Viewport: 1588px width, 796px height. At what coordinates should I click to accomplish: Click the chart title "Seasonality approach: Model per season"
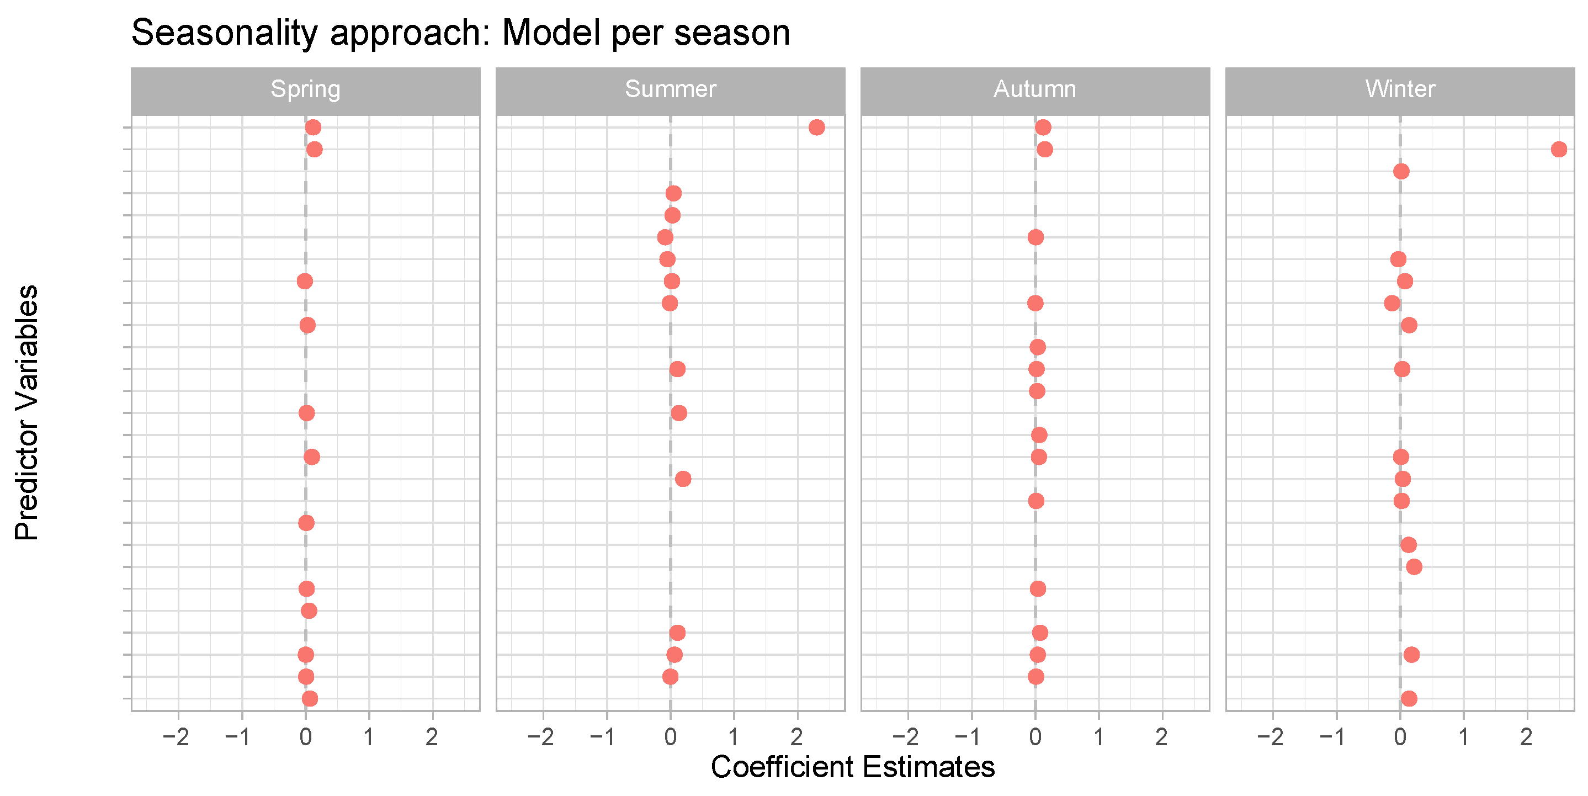point(460,33)
